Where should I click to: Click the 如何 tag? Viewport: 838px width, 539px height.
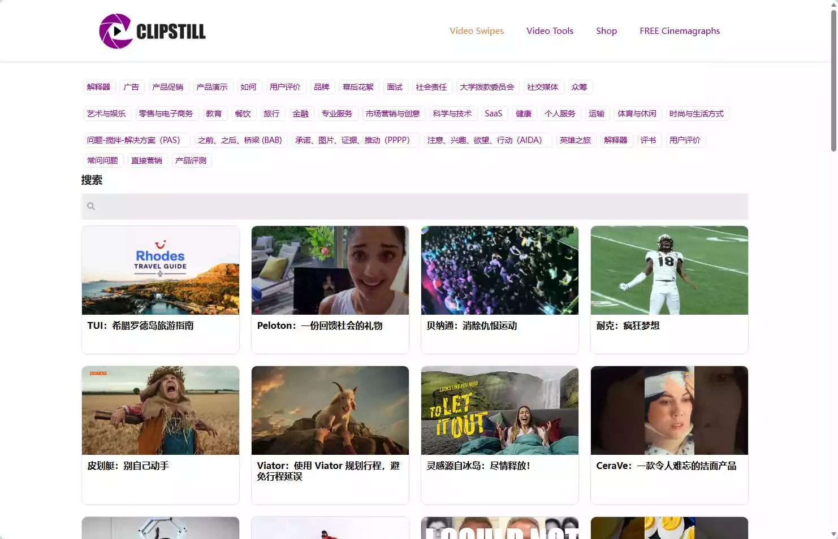[248, 87]
